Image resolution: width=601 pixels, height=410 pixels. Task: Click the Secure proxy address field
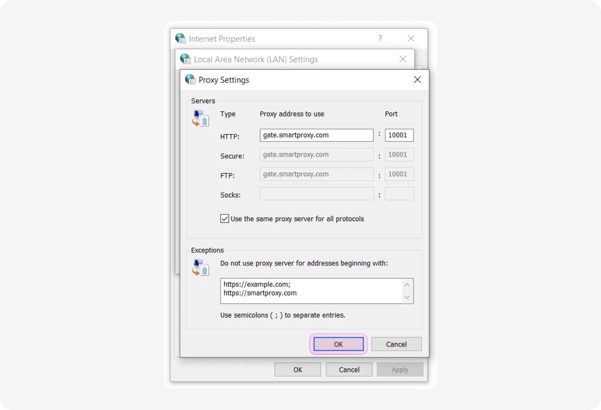(x=316, y=155)
